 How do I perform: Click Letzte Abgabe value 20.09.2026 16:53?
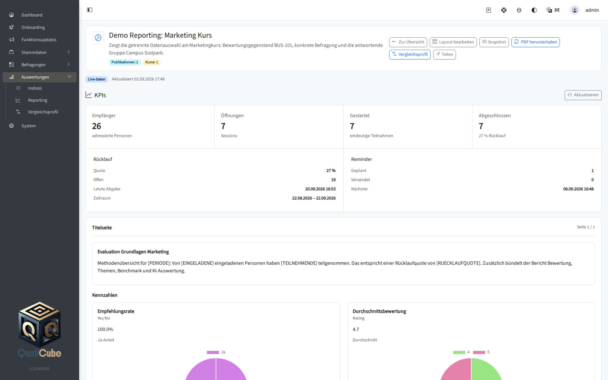[320, 189]
